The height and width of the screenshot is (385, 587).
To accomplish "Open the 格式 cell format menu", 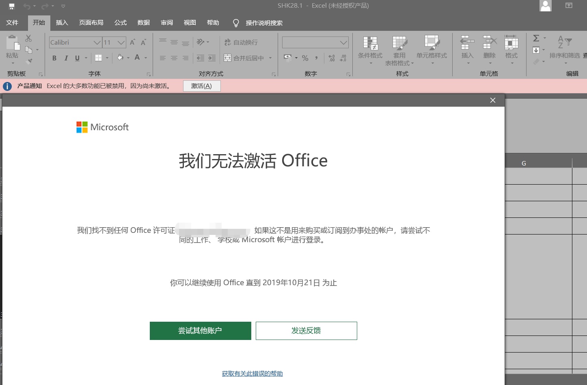I will pyautogui.click(x=511, y=50).
